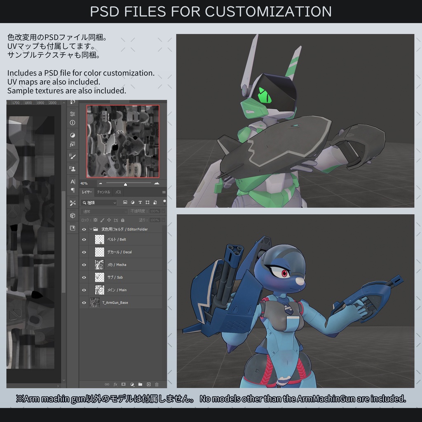Open the Brush Settings panel icon
The height and width of the screenshot is (422, 422).
coord(73,156)
